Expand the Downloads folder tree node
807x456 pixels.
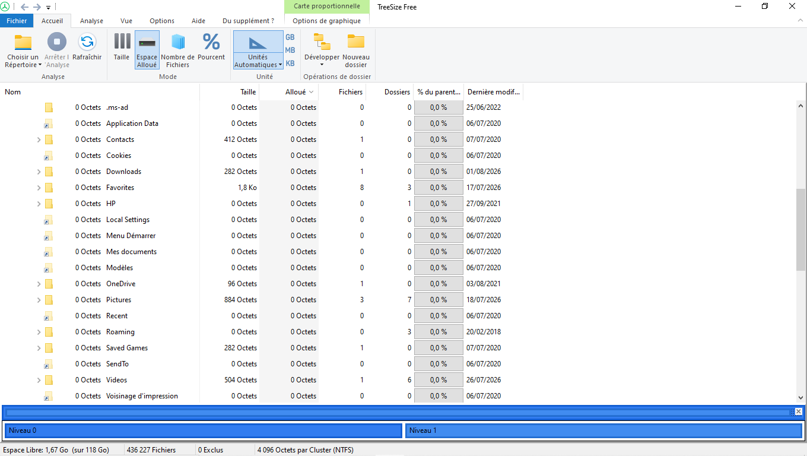[x=39, y=172]
